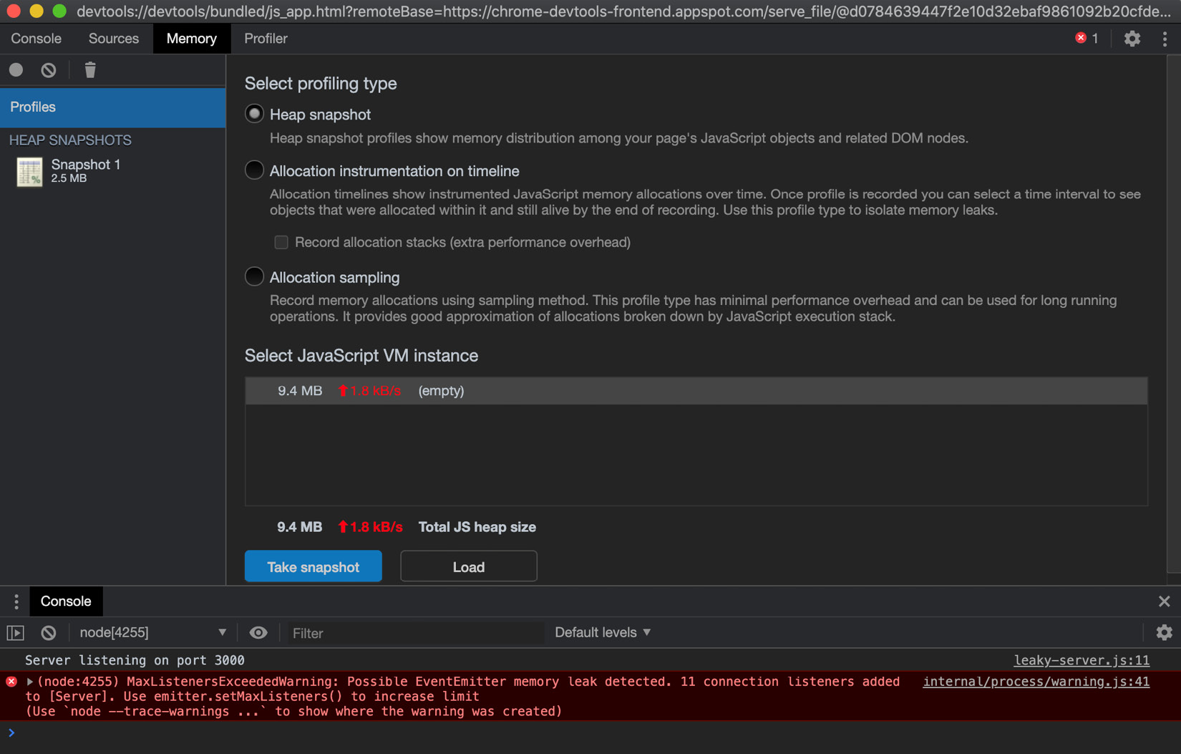The image size is (1181, 754).
Task: Open the Profiler panel
Action: 266,38
